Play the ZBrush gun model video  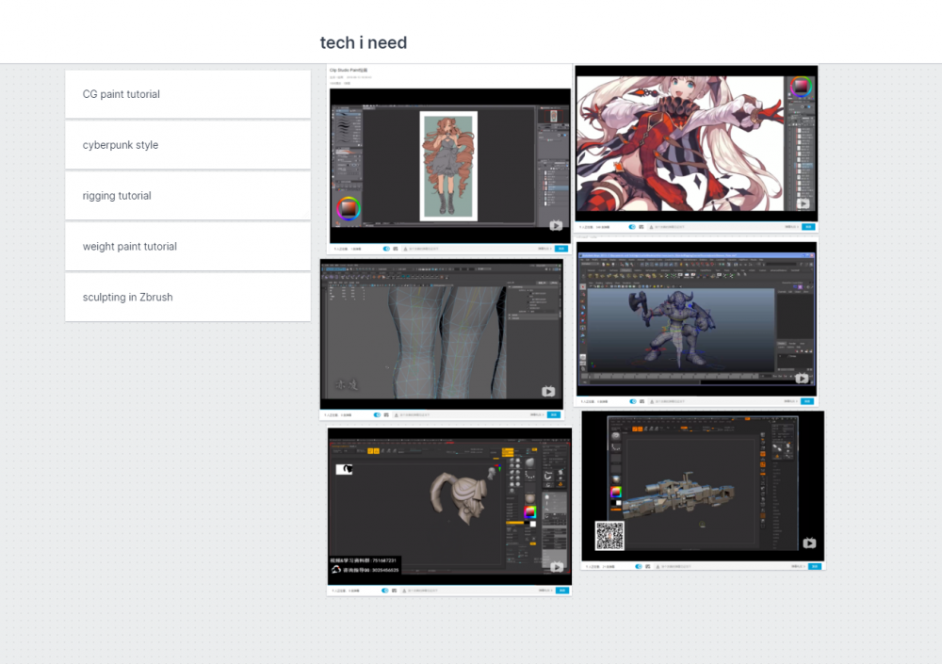809,543
